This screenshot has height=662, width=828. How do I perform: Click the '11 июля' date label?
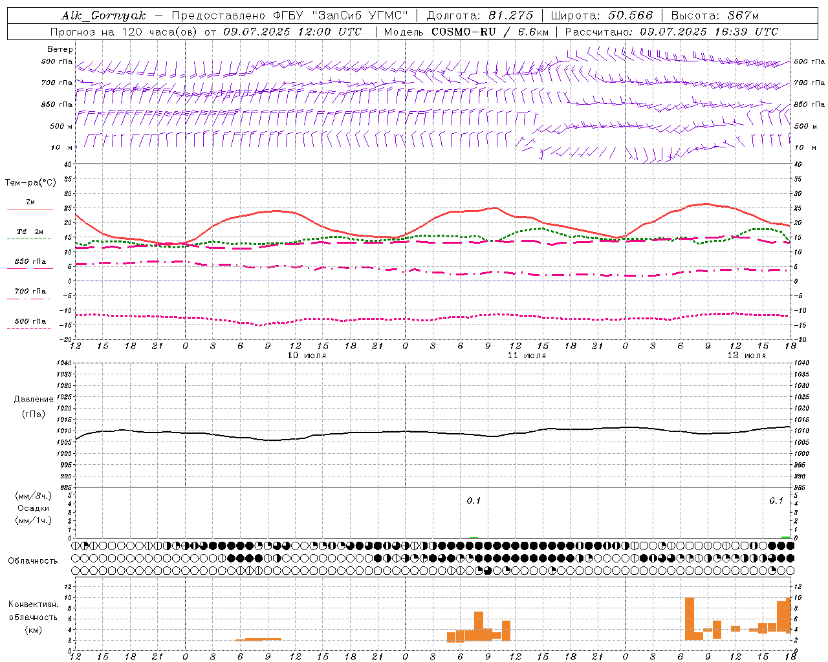[x=527, y=356]
